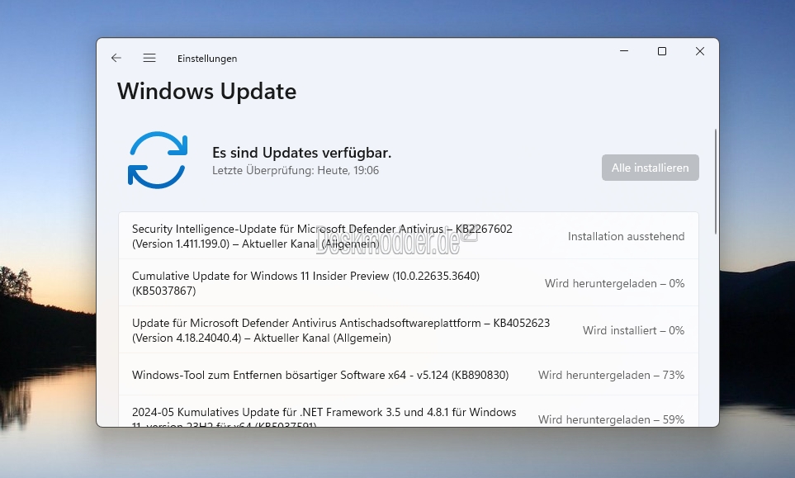Click the Windows Update sync arrows icon
The height and width of the screenshot is (478, 795).
158,159
